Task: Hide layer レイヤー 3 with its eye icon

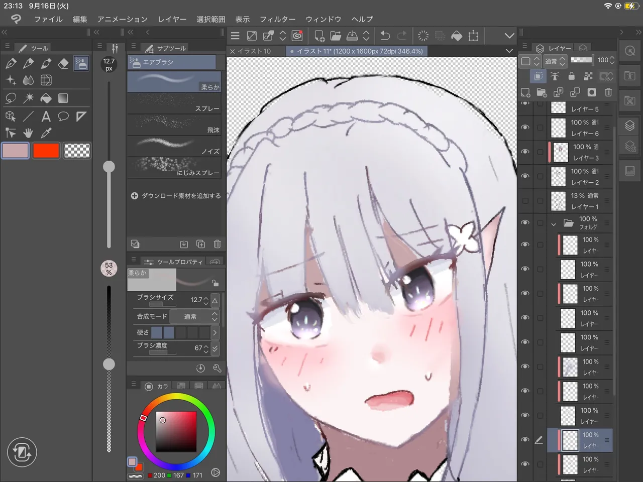Action: pos(525,152)
